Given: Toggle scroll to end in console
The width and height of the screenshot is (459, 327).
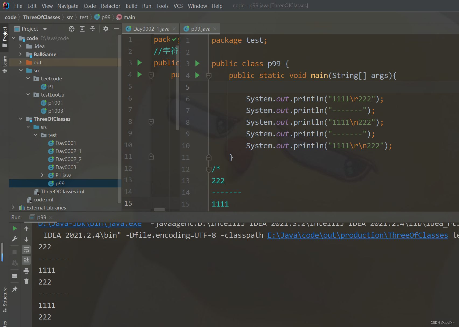Looking at the screenshot, I should pyautogui.click(x=26, y=260).
